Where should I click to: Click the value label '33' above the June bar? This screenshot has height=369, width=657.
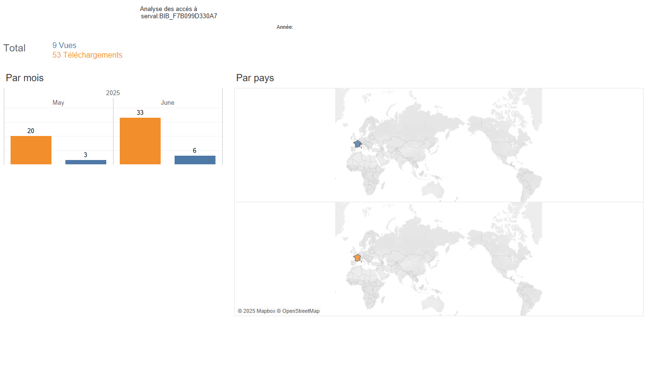[140, 113]
